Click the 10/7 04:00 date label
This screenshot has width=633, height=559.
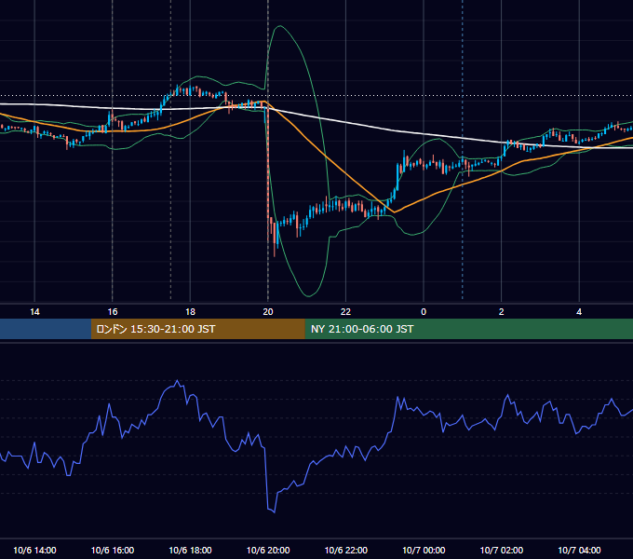pyautogui.click(x=579, y=550)
